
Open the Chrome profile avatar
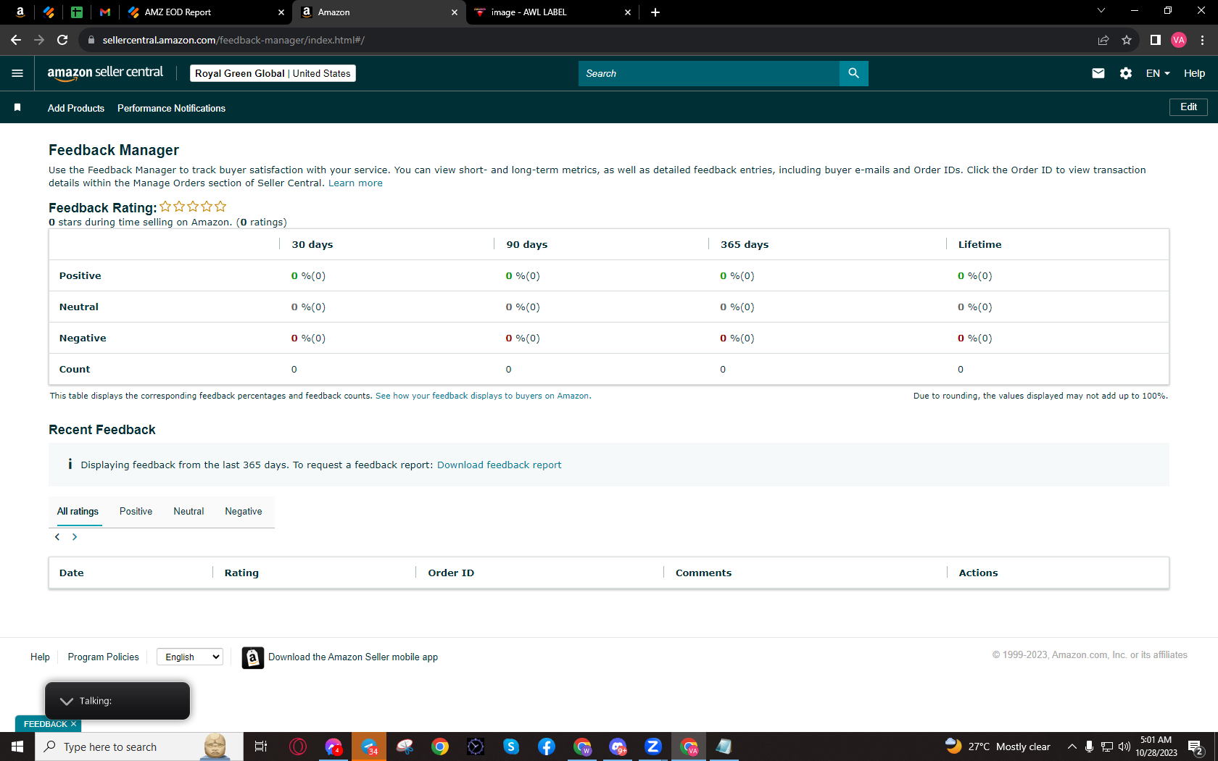click(1179, 40)
